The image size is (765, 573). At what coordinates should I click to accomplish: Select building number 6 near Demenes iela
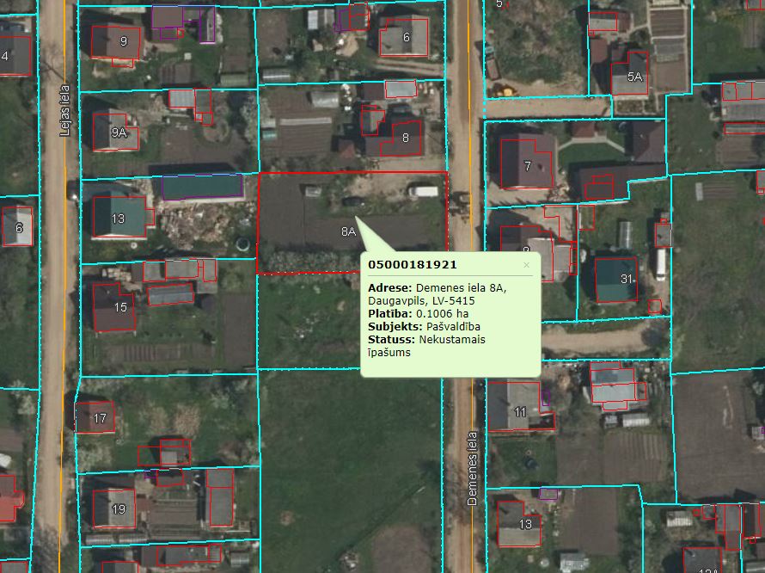point(403,37)
